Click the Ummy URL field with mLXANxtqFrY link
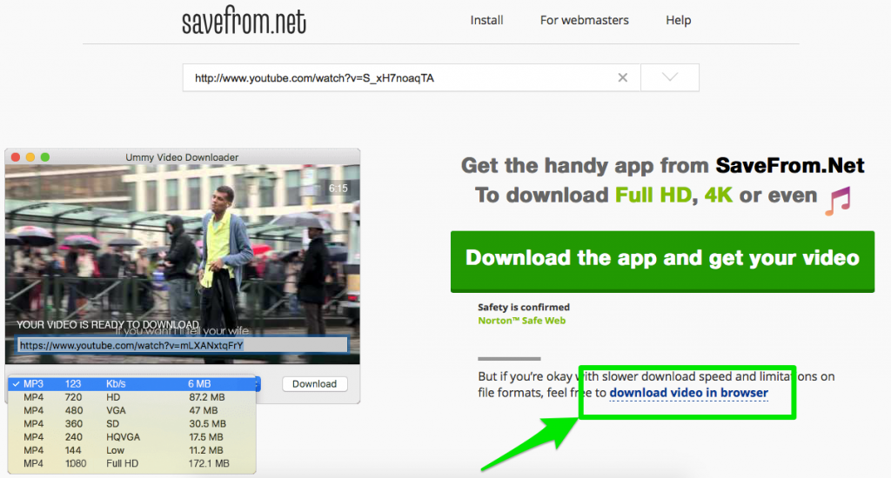The image size is (891, 478). tap(183, 345)
